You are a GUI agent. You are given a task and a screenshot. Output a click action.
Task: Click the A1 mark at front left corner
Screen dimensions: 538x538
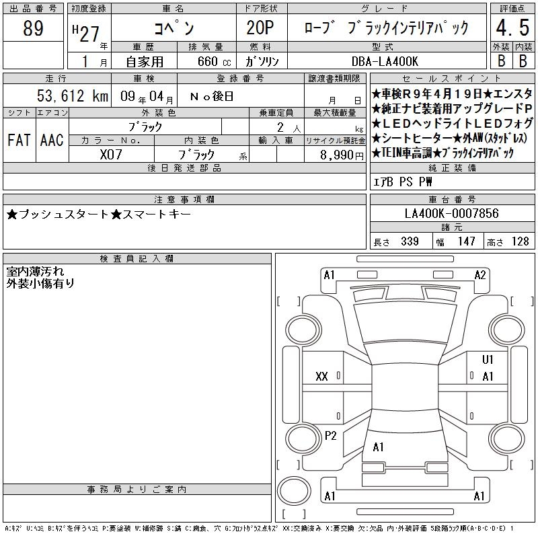click(x=329, y=275)
